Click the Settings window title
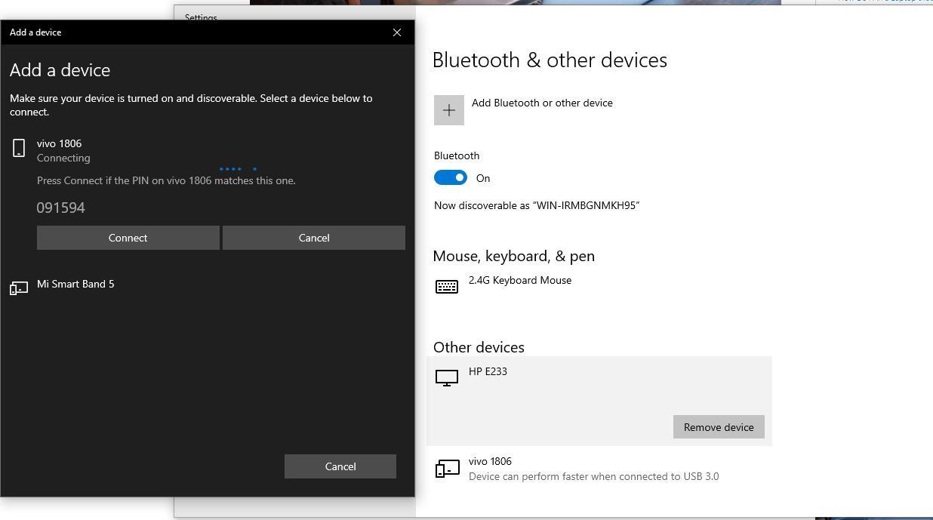The height and width of the screenshot is (520, 933). (201, 17)
